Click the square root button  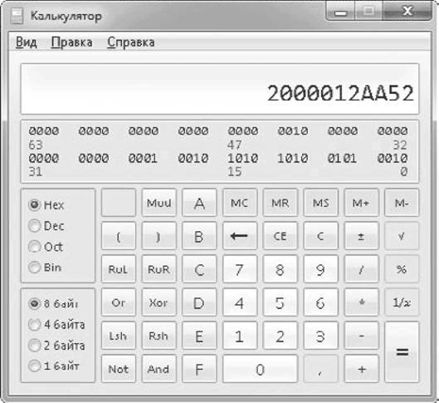[x=402, y=236]
